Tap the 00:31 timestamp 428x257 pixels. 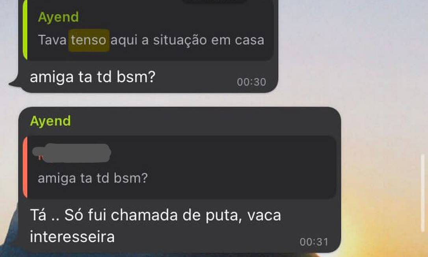314,242
